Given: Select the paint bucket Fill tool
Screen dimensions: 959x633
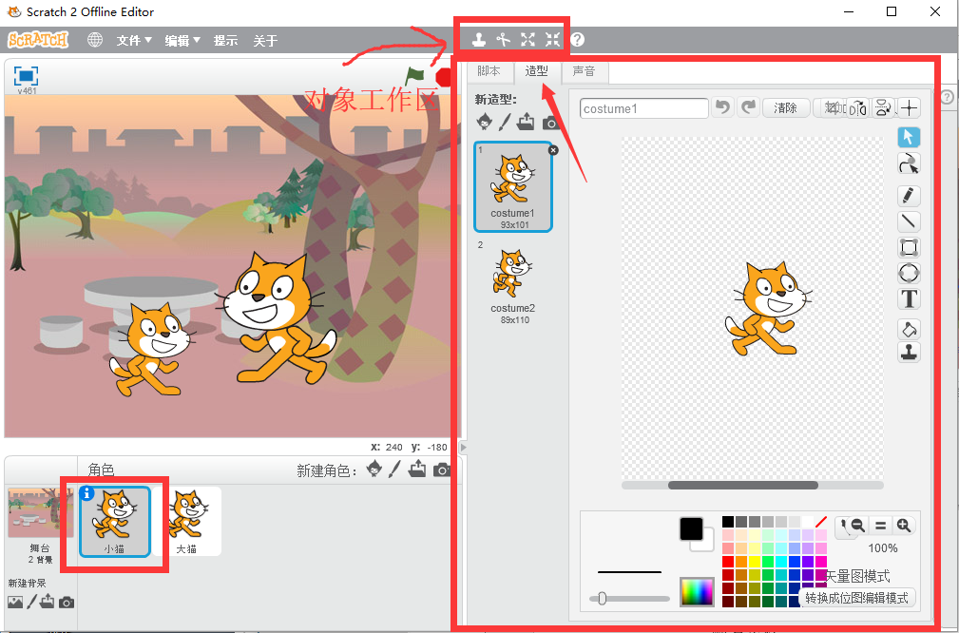Looking at the screenshot, I should coord(909,329).
